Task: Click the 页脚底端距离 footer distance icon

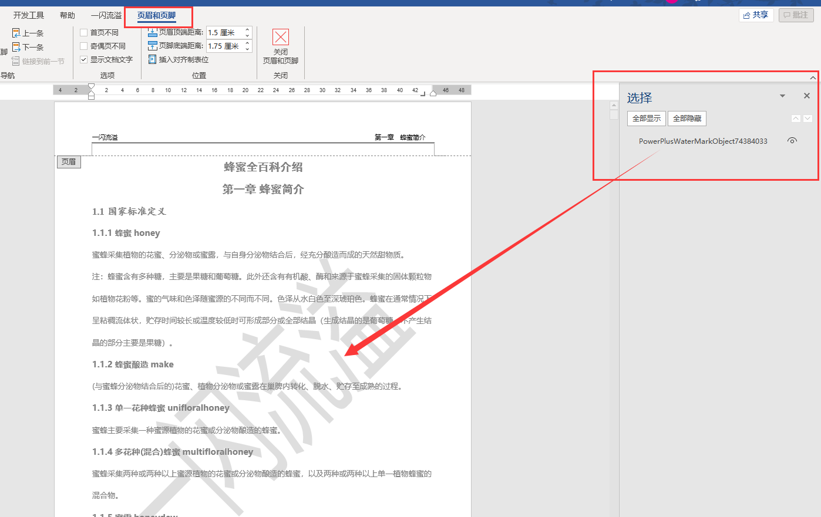Action: click(x=153, y=46)
